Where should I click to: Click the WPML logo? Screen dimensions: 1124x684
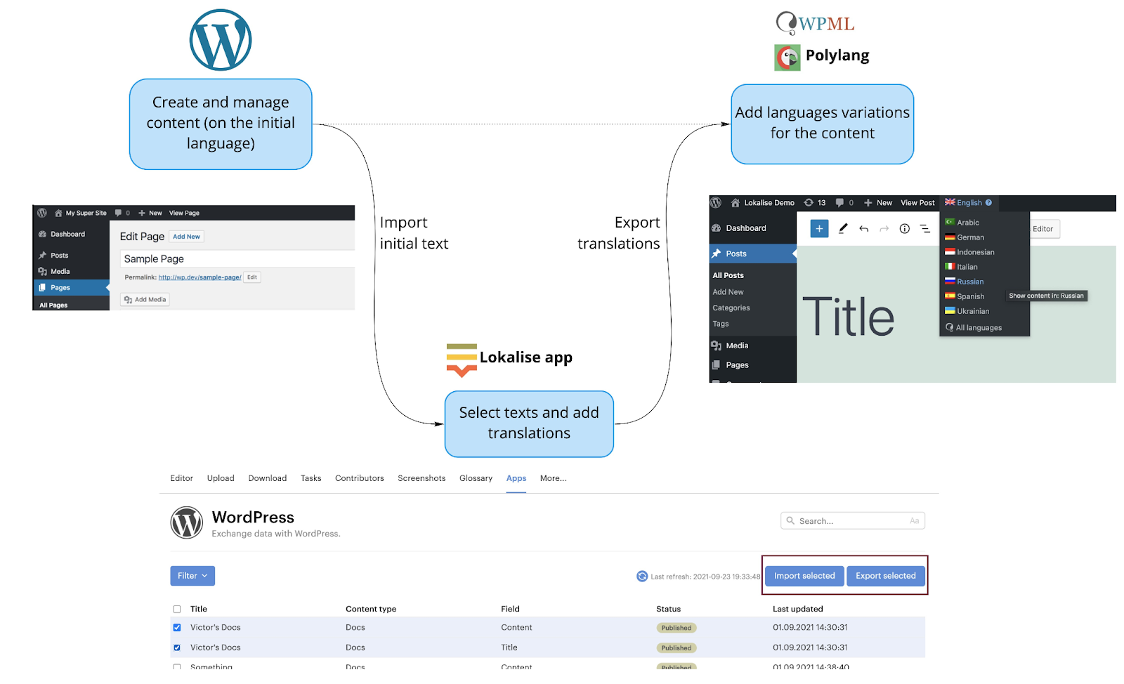(815, 23)
